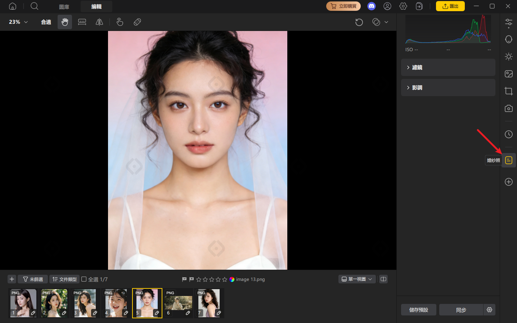Open the 文件類型 sort dropdown
The image size is (517, 323).
64,279
